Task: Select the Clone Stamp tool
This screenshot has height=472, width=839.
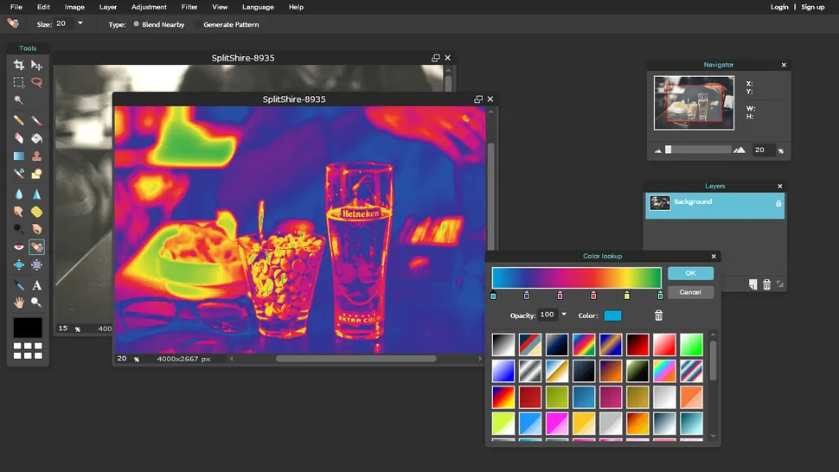Action: click(x=36, y=156)
